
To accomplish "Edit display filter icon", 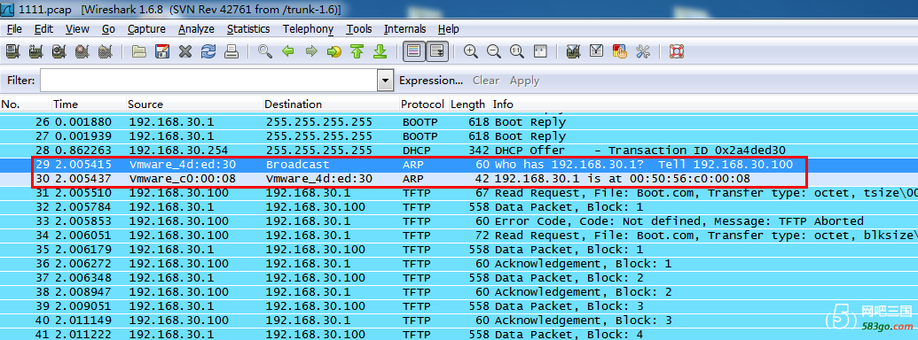I will [597, 51].
